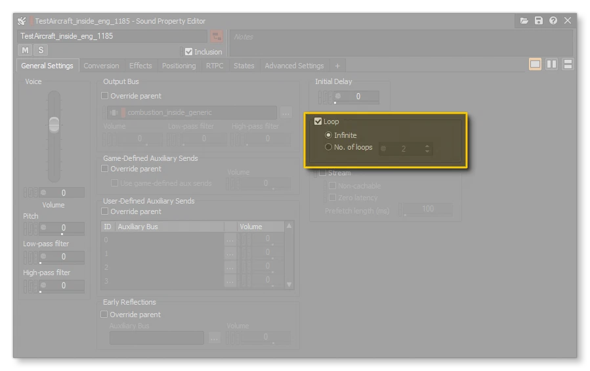Image resolution: width=590 pixels, height=371 pixels.
Task: Open help with the question mark icon
Action: coord(553,21)
